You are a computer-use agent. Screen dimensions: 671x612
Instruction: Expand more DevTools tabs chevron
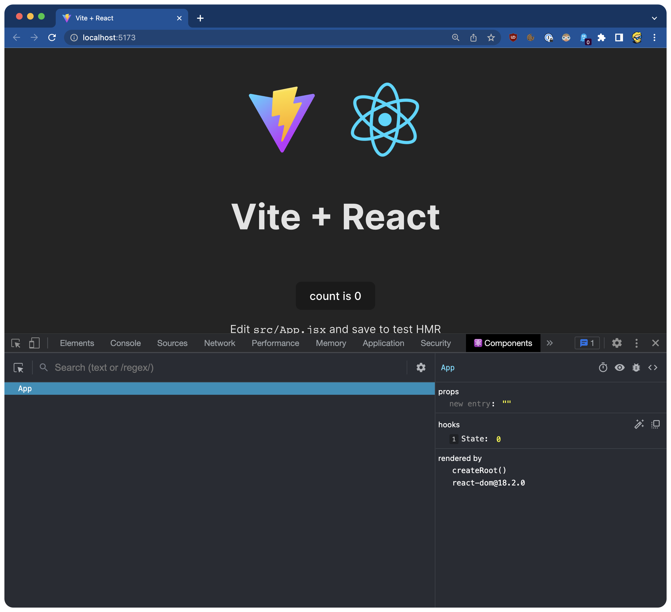(550, 343)
